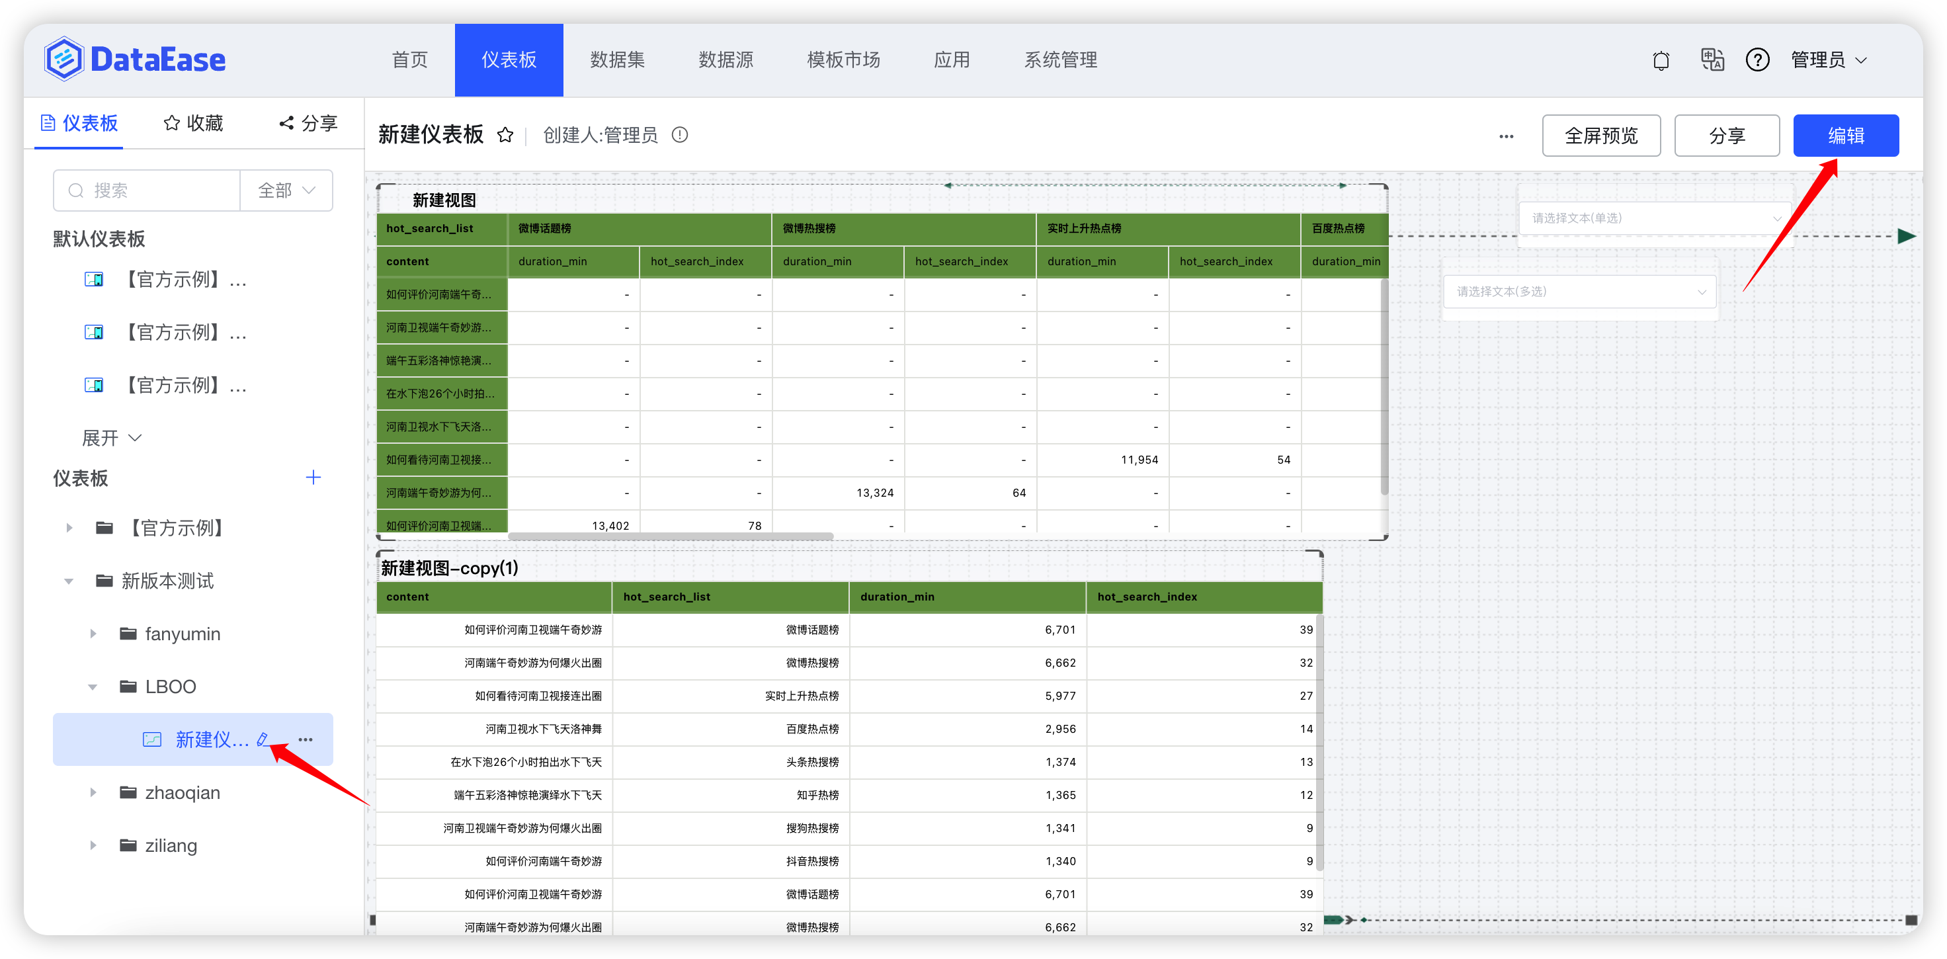Open the notification bell icon

(1661, 60)
